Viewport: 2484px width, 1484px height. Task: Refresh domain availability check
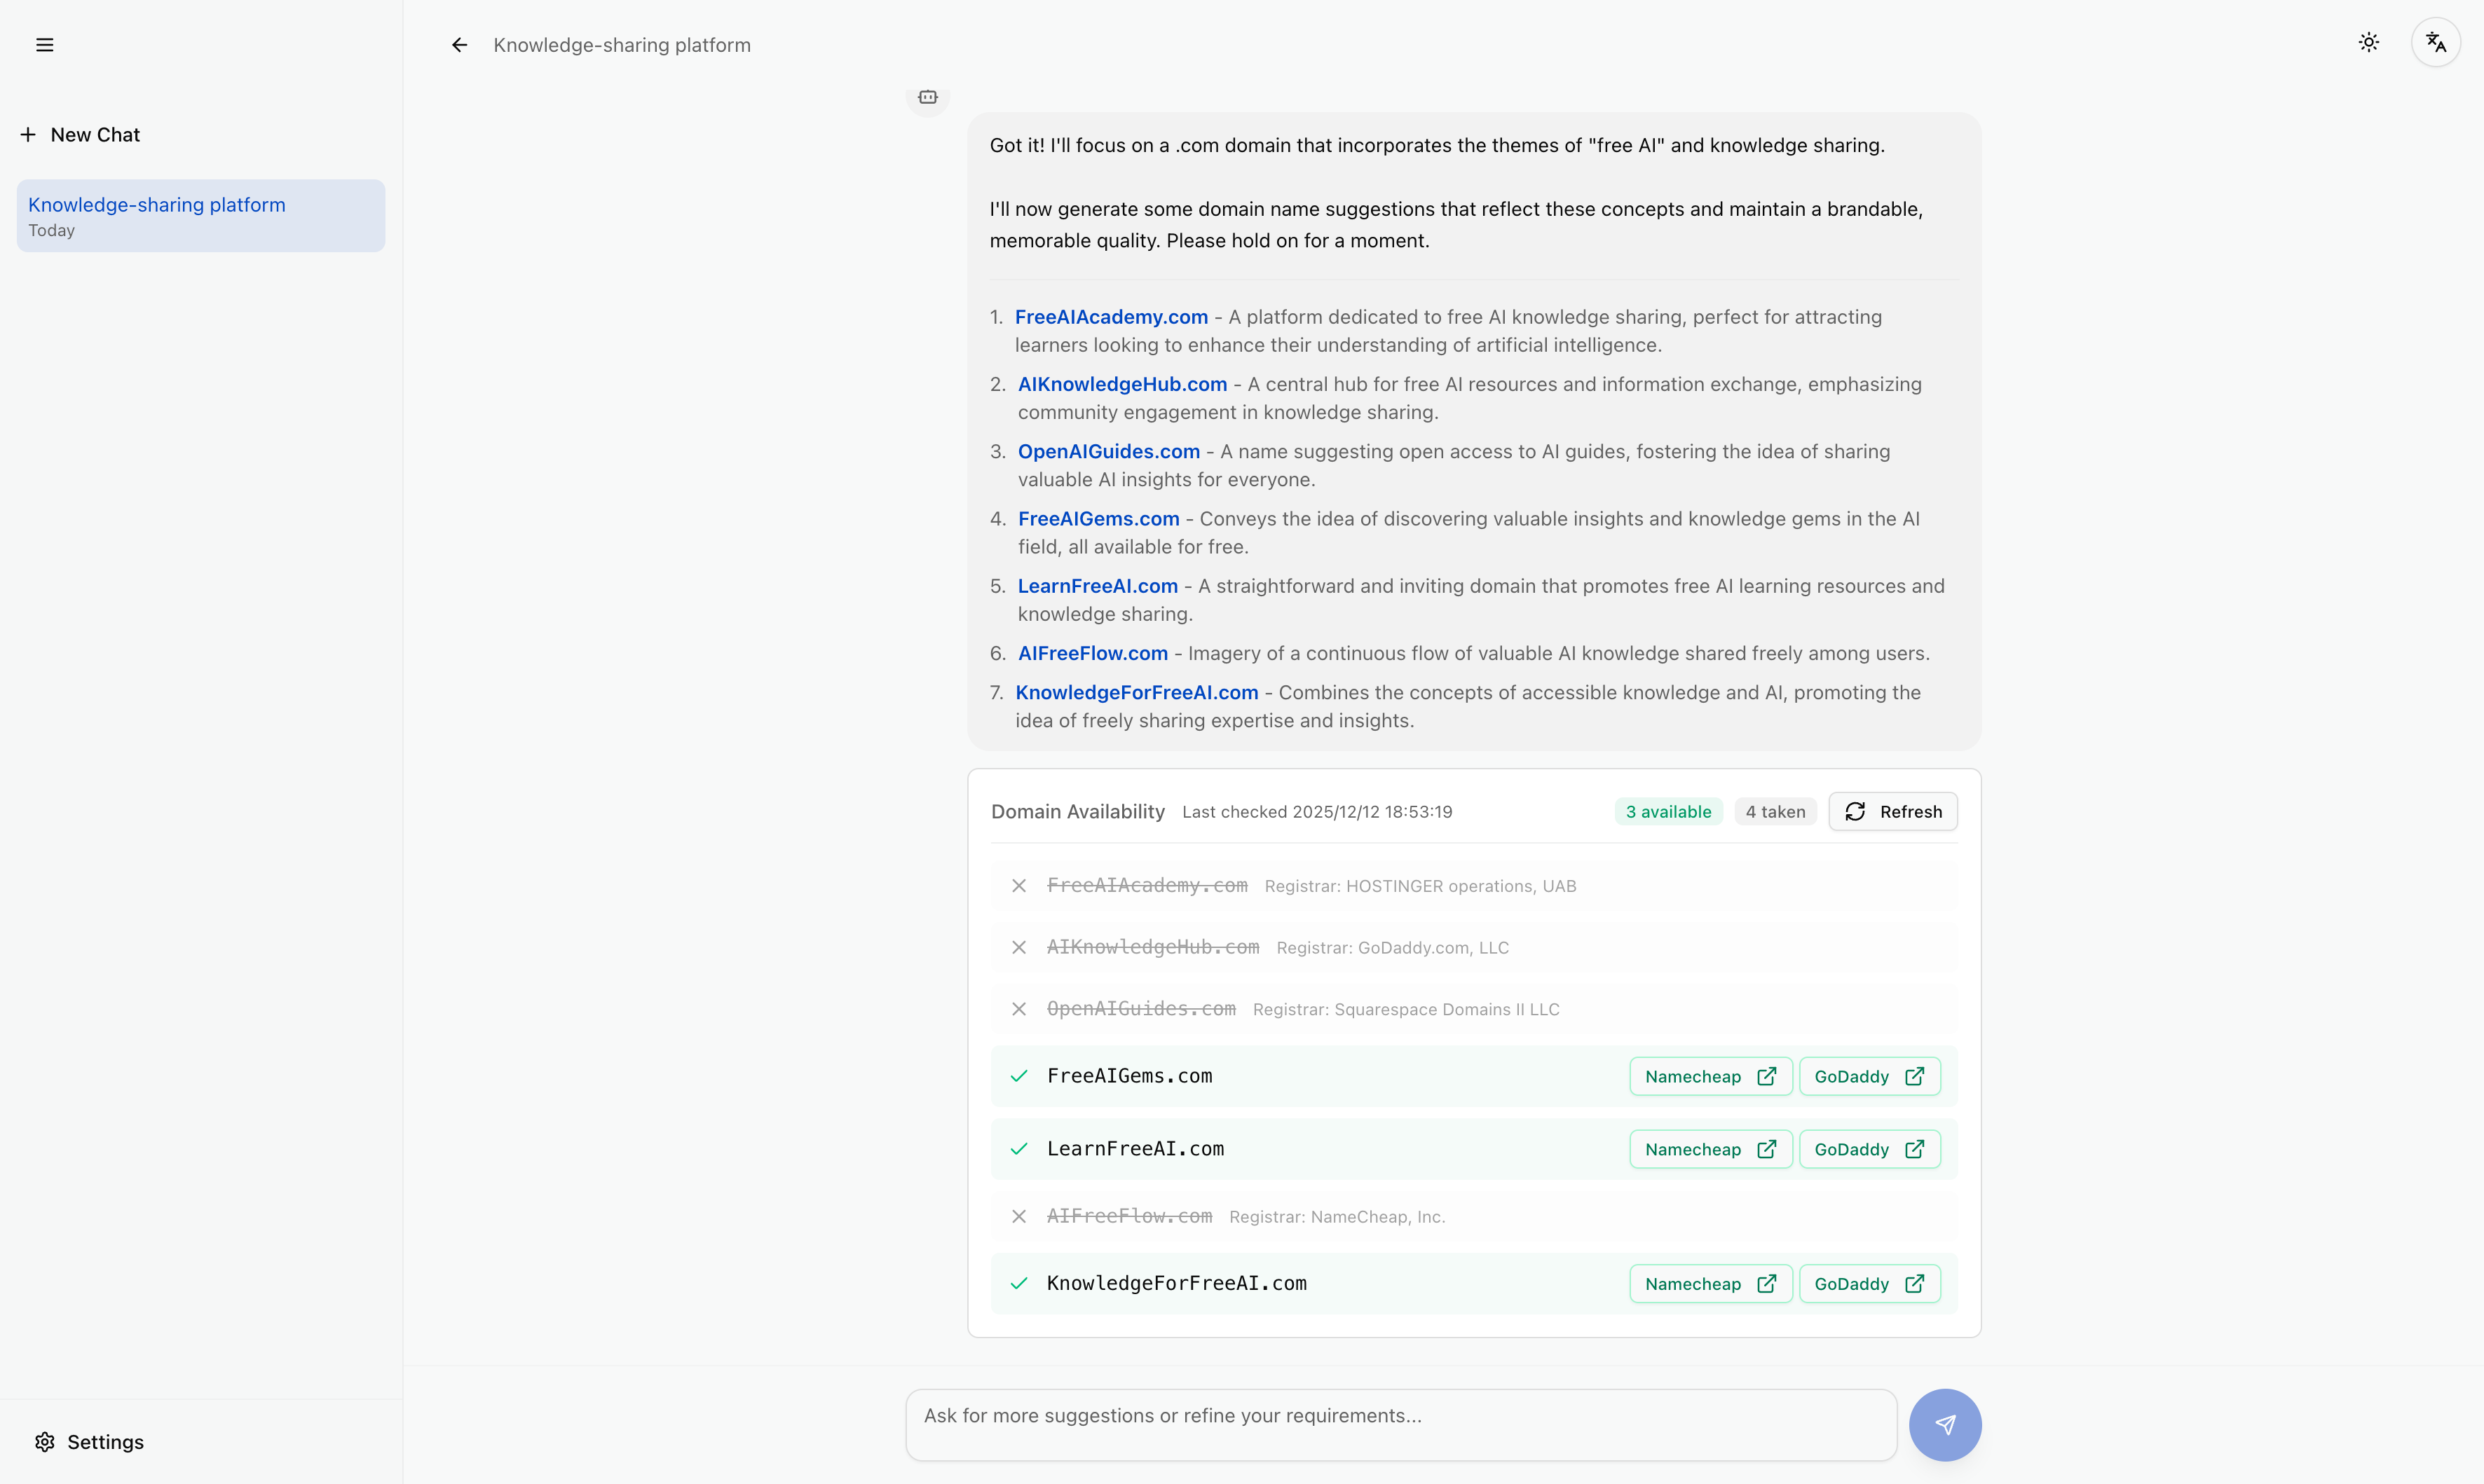coord(1892,811)
